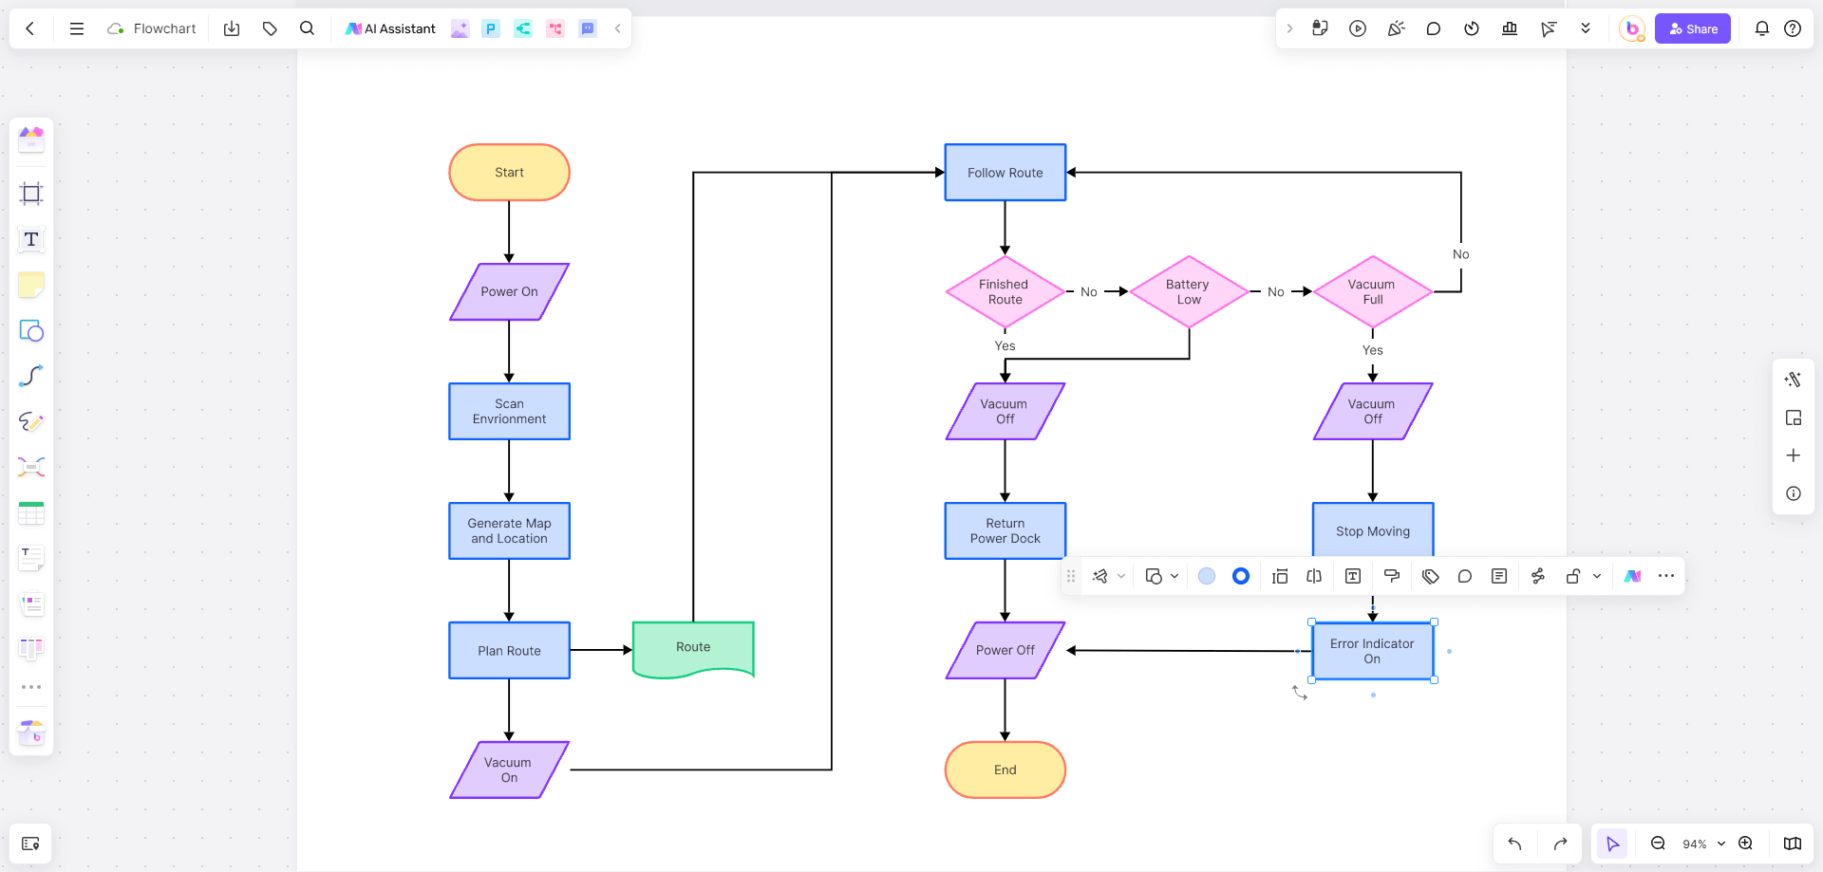The width and height of the screenshot is (1823, 872).
Task: Add tag via floating toolbar tag icon
Action: coord(1431,576)
